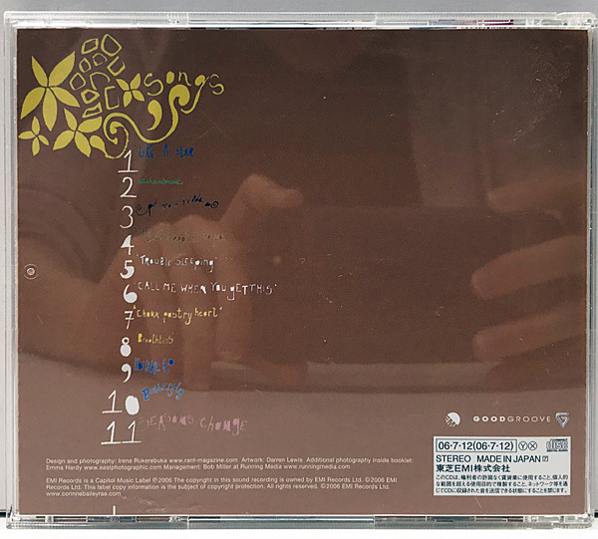Image resolution: width=598 pixels, height=539 pixels.
Task: Click the boxed date '06·7·12(06·7·12)'
Action: [x=475, y=445]
